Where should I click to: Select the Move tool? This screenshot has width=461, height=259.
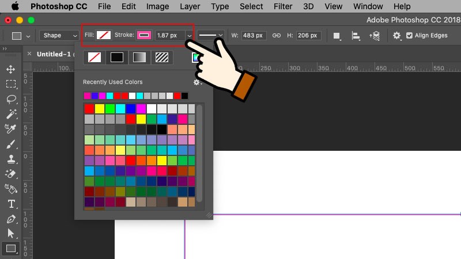[10, 69]
